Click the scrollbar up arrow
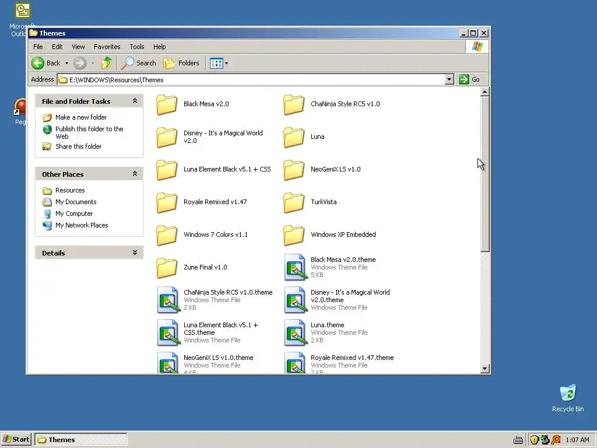 pos(484,92)
